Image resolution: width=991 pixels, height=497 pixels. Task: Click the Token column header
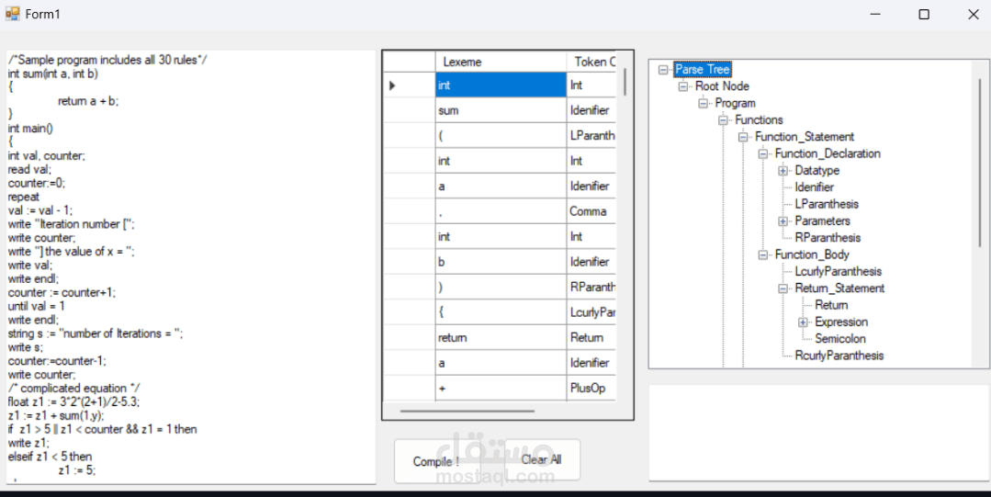pyautogui.click(x=591, y=62)
